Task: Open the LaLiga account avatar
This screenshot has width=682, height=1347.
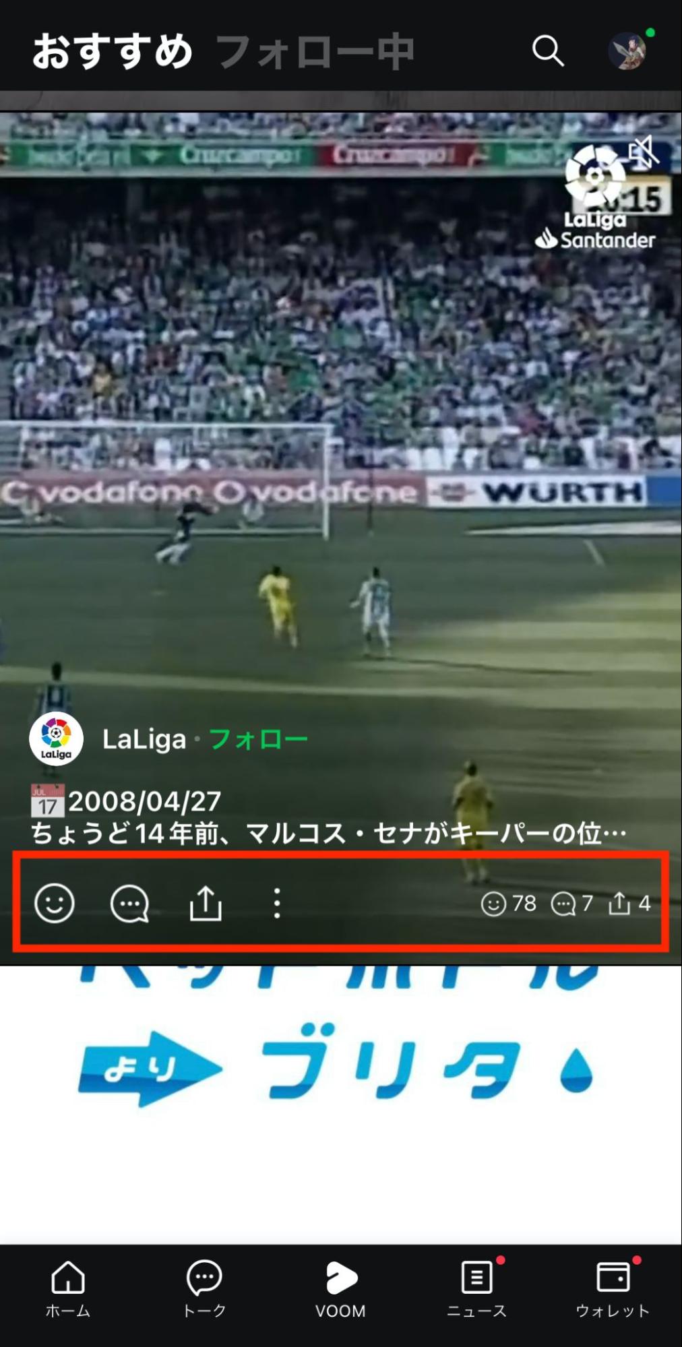Action: pyautogui.click(x=56, y=739)
